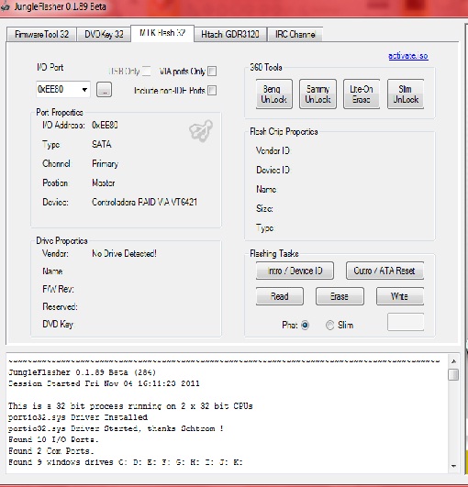Click the I/O Address value 0xEE80

coord(105,125)
